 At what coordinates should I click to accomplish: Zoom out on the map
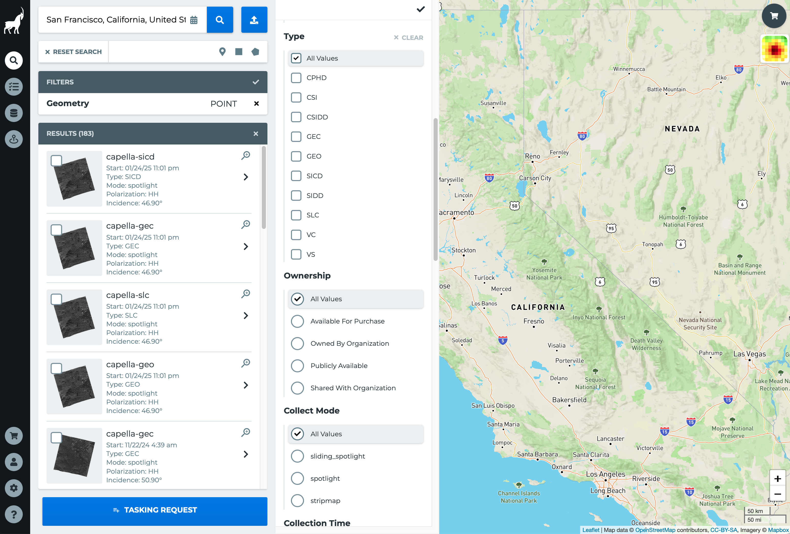point(777,494)
